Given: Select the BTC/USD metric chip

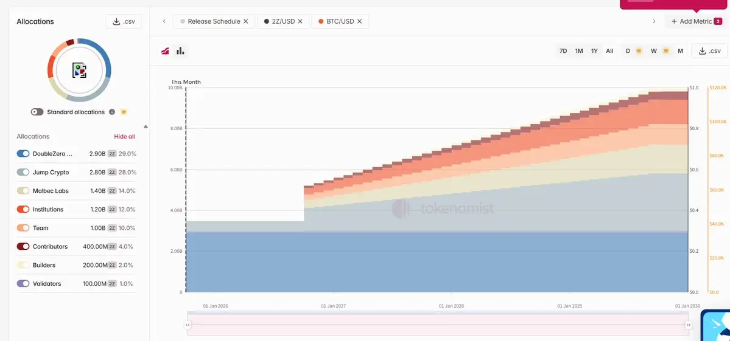Looking at the screenshot, I should 340,21.
